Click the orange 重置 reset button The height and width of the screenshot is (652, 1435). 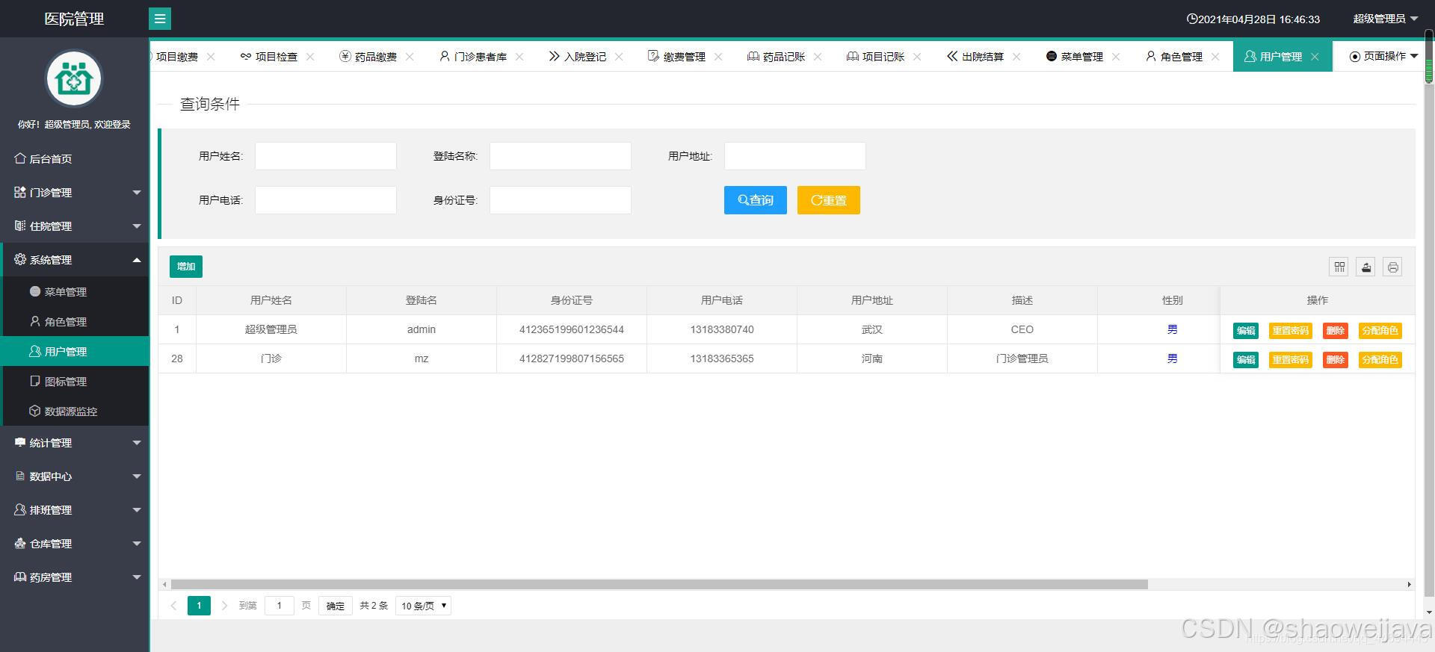828,200
